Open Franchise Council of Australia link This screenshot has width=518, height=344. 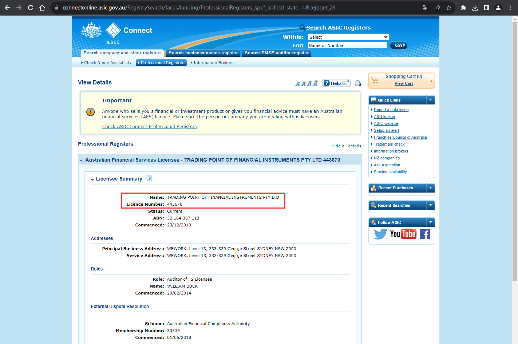click(400, 137)
